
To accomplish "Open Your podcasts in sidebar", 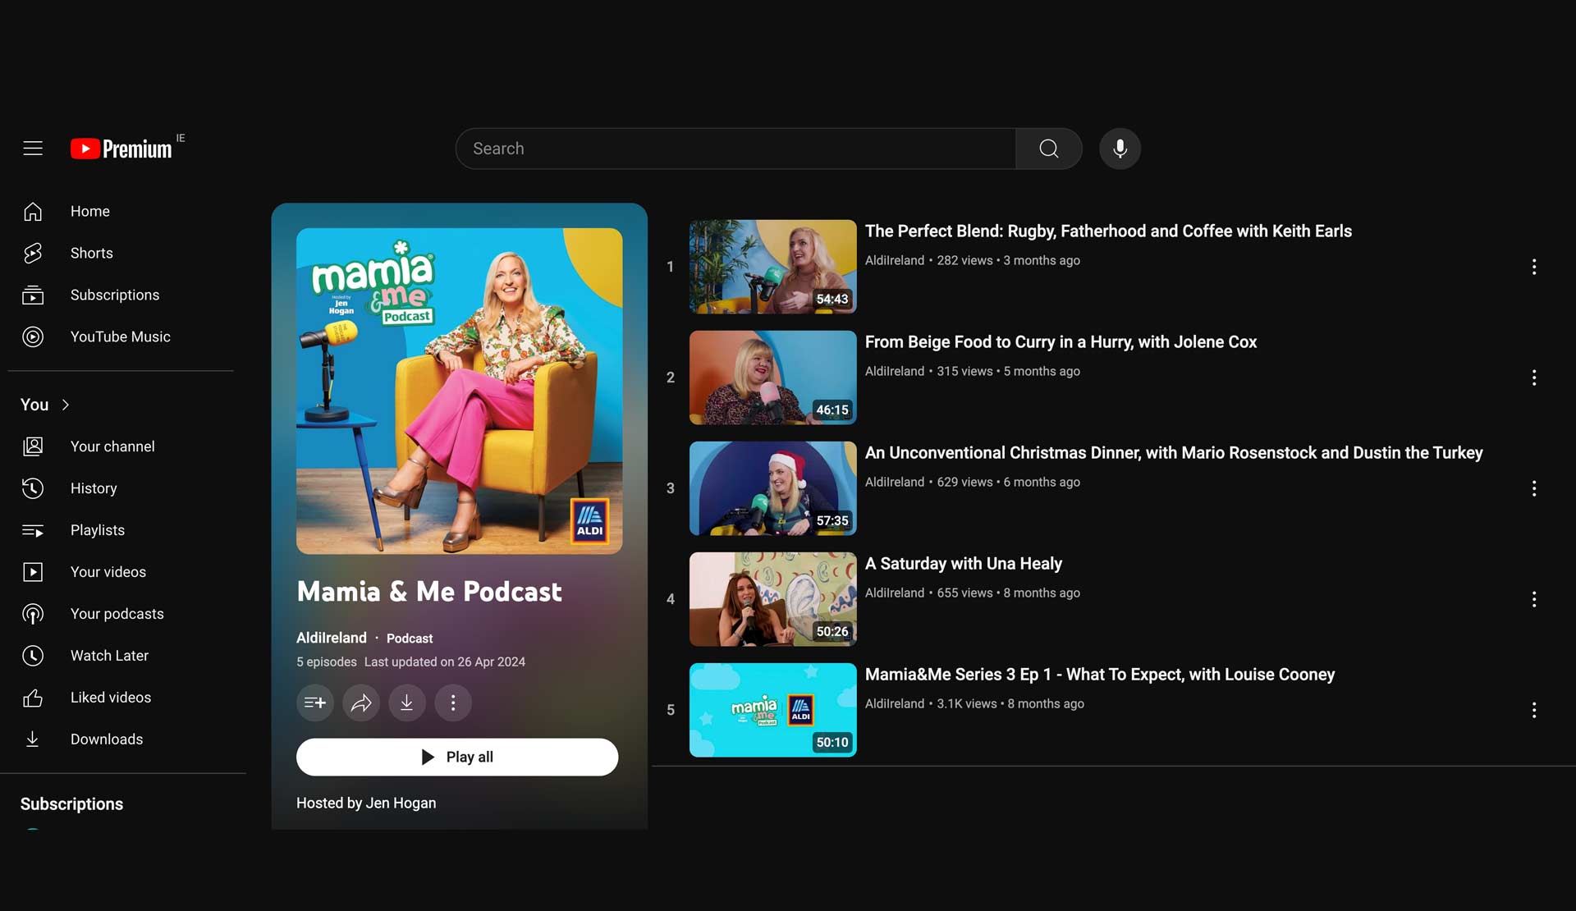I will pos(117,614).
